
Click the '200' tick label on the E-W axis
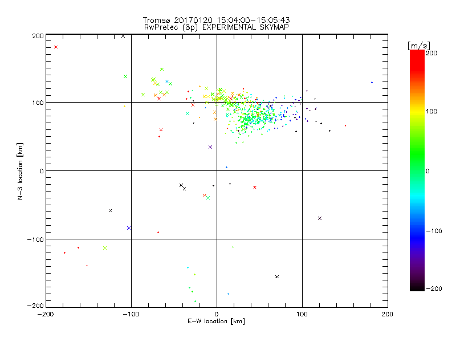[388, 314]
